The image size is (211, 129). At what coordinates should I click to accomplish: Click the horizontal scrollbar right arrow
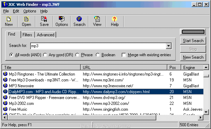201,118
